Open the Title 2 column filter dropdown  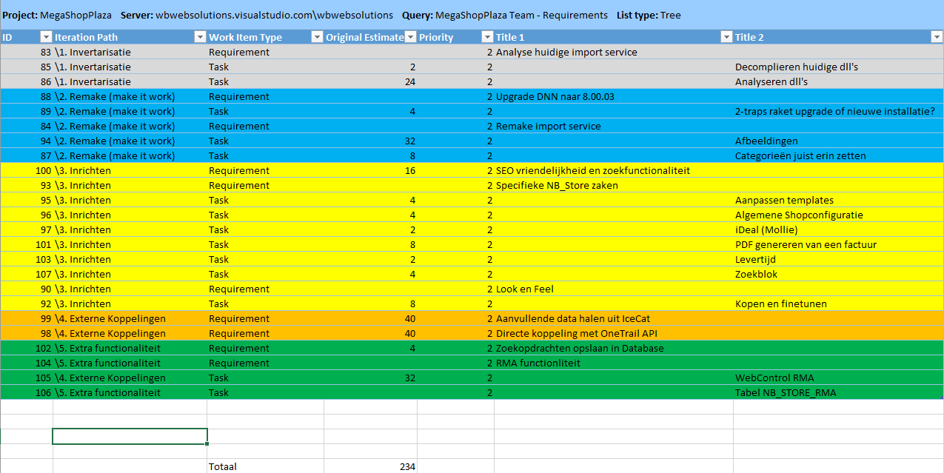[x=936, y=37]
